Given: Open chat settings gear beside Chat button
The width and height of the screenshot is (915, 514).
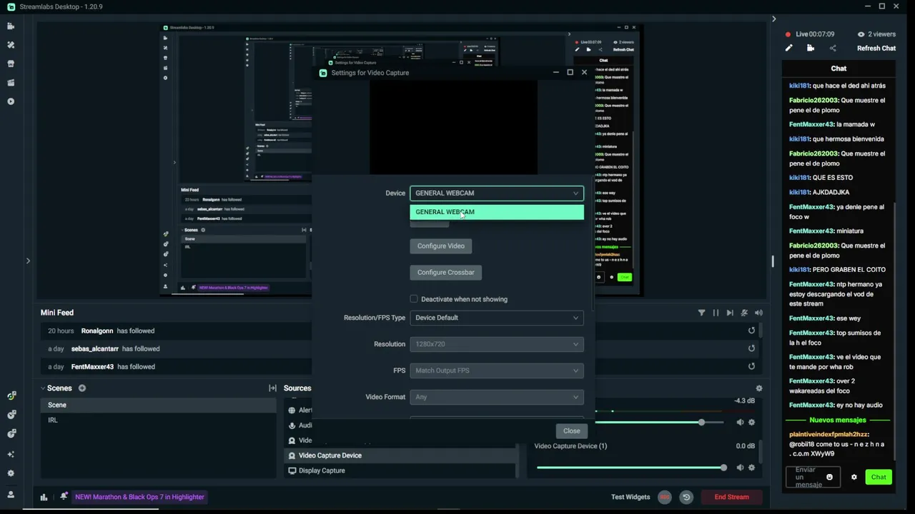Looking at the screenshot, I should 854,477.
